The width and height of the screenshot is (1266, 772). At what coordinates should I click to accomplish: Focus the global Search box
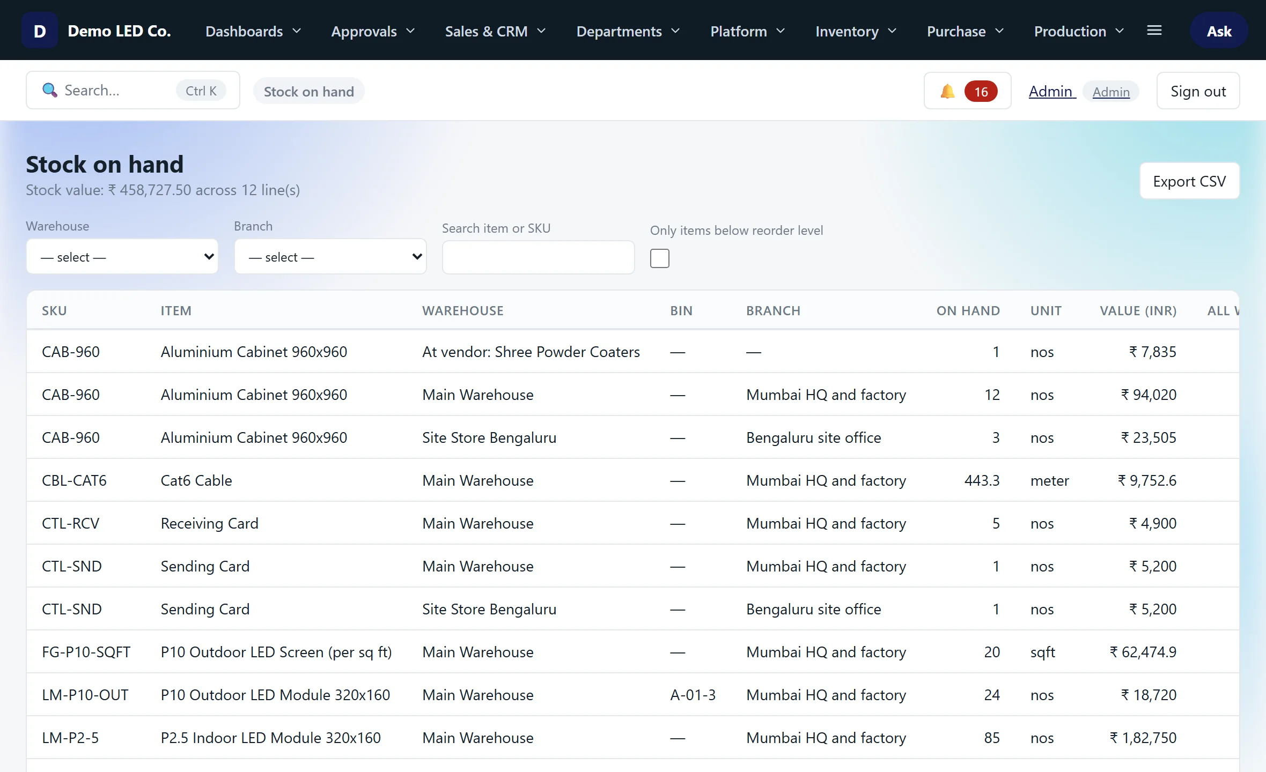pyautogui.click(x=133, y=90)
